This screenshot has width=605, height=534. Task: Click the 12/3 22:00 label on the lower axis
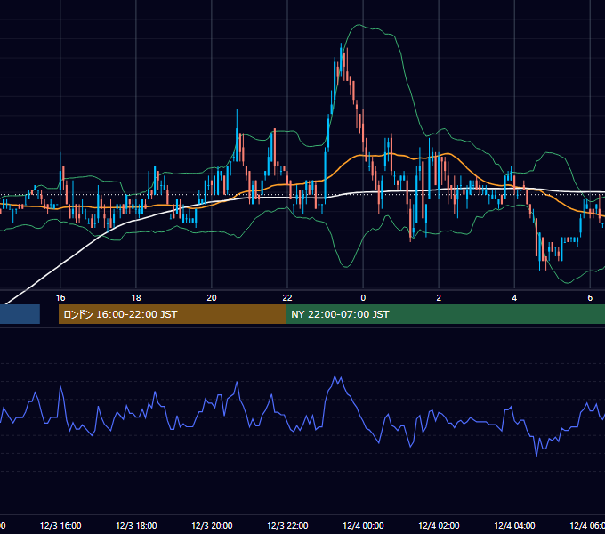[287, 525]
